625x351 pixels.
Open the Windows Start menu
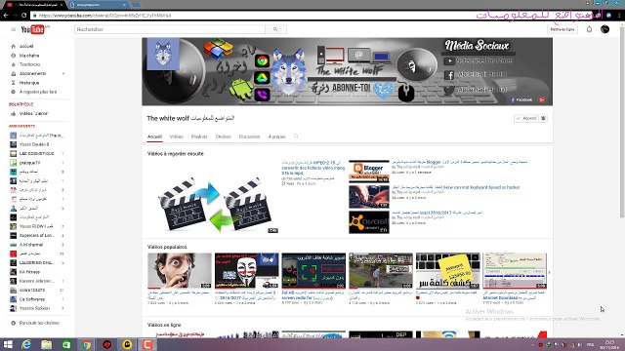(8, 344)
